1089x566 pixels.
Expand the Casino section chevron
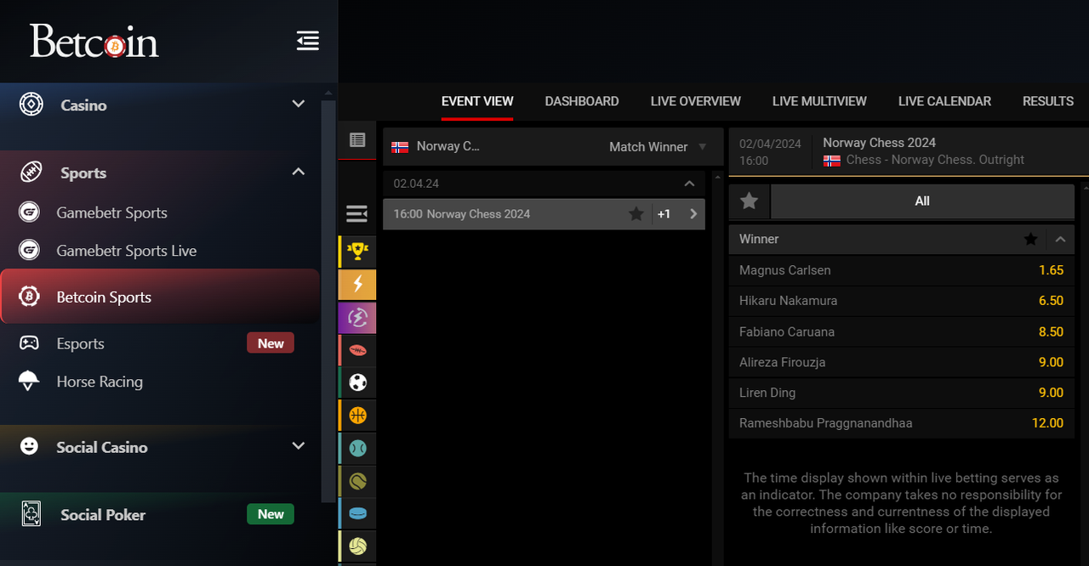click(x=299, y=104)
